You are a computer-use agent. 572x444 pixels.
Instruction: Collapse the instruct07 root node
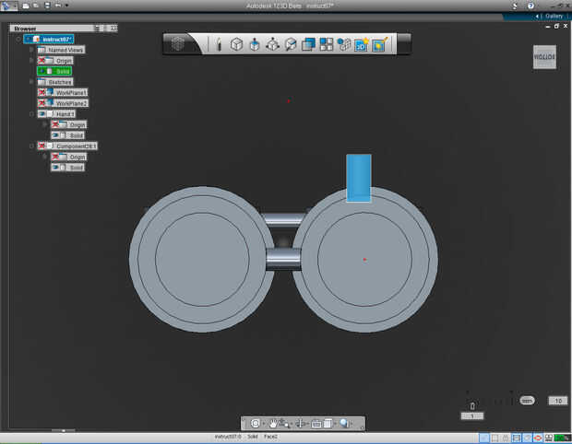(x=18, y=39)
